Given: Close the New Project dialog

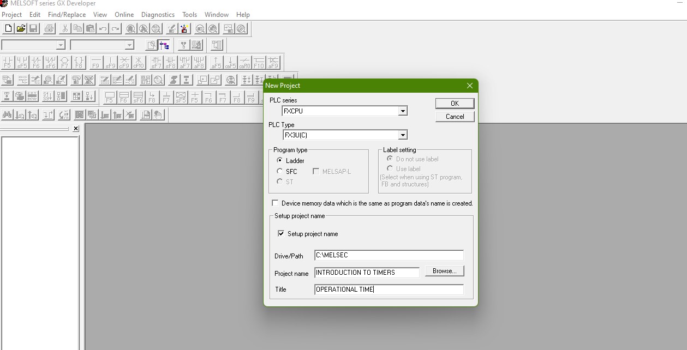Looking at the screenshot, I should [470, 86].
